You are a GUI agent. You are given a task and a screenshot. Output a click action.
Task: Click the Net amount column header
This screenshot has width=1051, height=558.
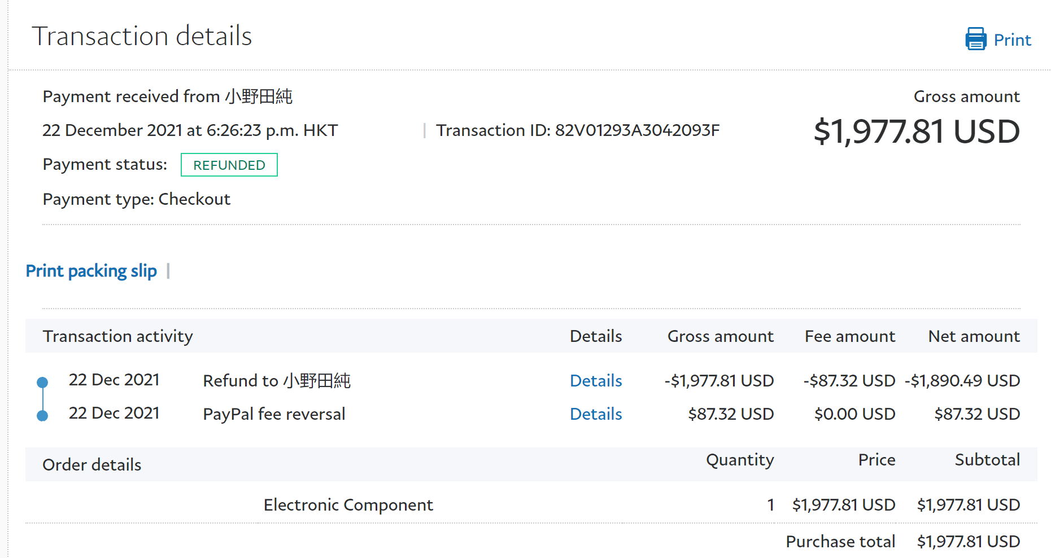click(974, 336)
